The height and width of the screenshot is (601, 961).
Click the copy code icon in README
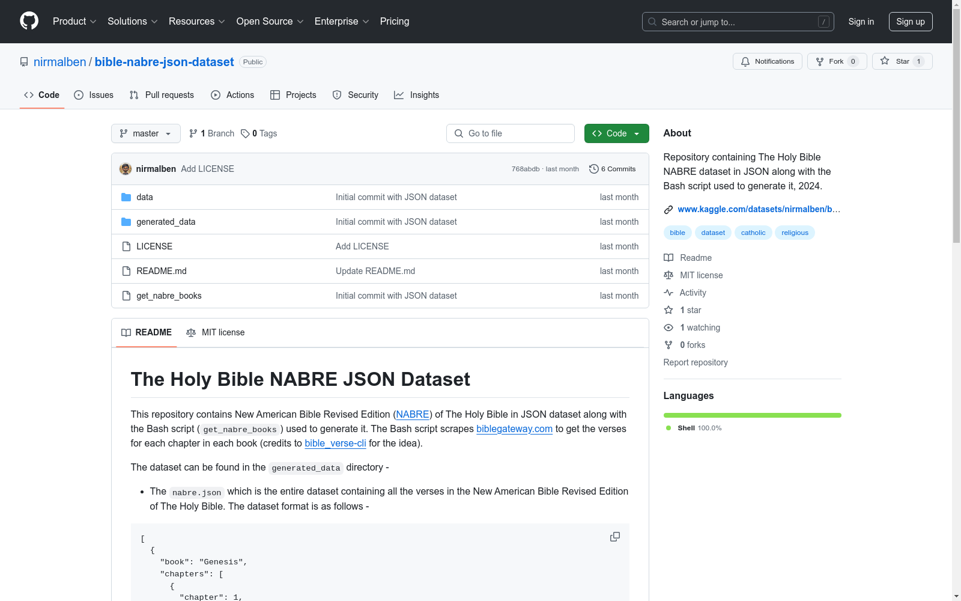point(615,537)
